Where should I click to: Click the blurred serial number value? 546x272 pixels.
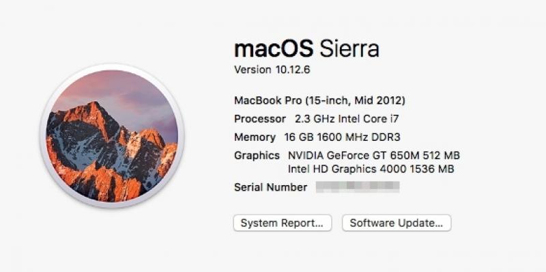click(358, 187)
